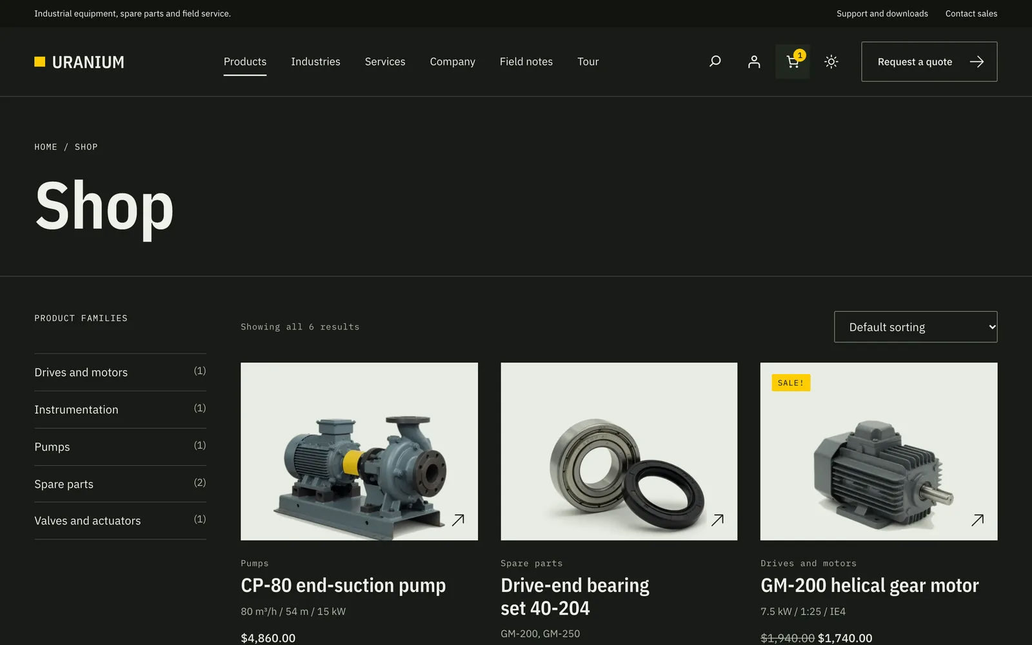Click the yellow Uranium logo square
This screenshot has height=645, width=1032.
40,62
